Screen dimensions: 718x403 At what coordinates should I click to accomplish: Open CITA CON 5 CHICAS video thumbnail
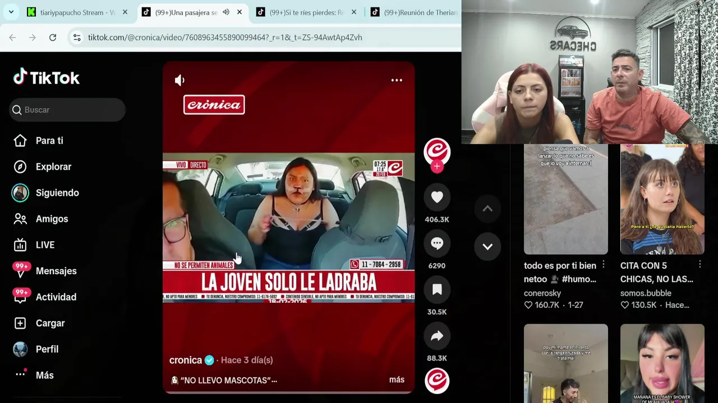coord(662,199)
